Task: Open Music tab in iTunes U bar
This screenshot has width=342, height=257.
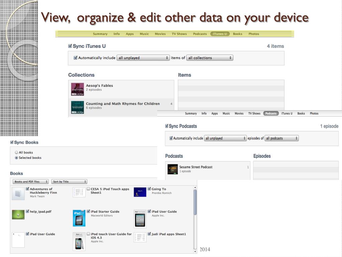Action: click(x=144, y=34)
